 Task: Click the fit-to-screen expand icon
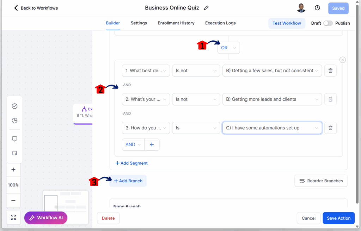tap(13, 217)
